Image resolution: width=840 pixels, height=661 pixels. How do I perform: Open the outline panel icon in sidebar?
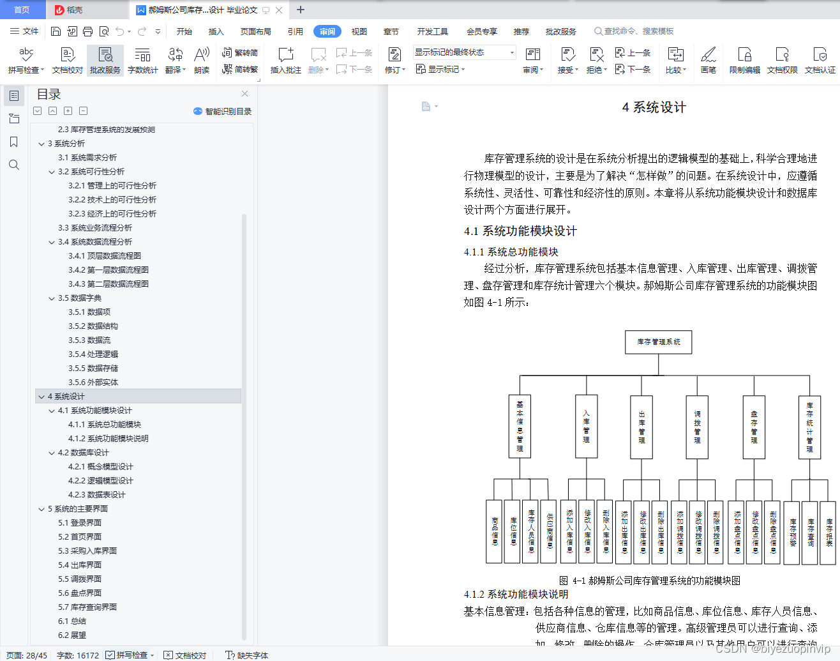pyautogui.click(x=14, y=96)
